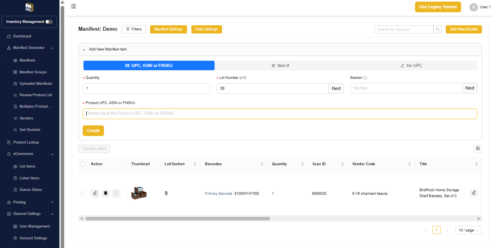Image resolution: width=493 pixels, height=248 pixels.
Task: Click the Product UPC, ASIN or FNSKU field
Action: point(280,114)
